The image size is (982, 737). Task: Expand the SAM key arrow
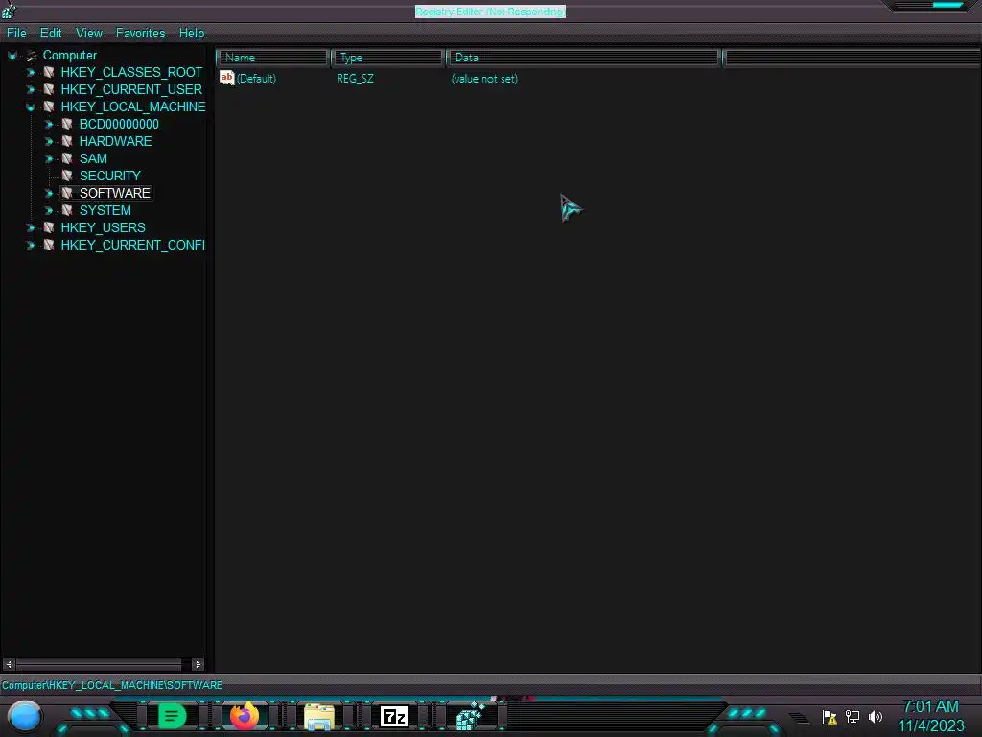click(49, 158)
